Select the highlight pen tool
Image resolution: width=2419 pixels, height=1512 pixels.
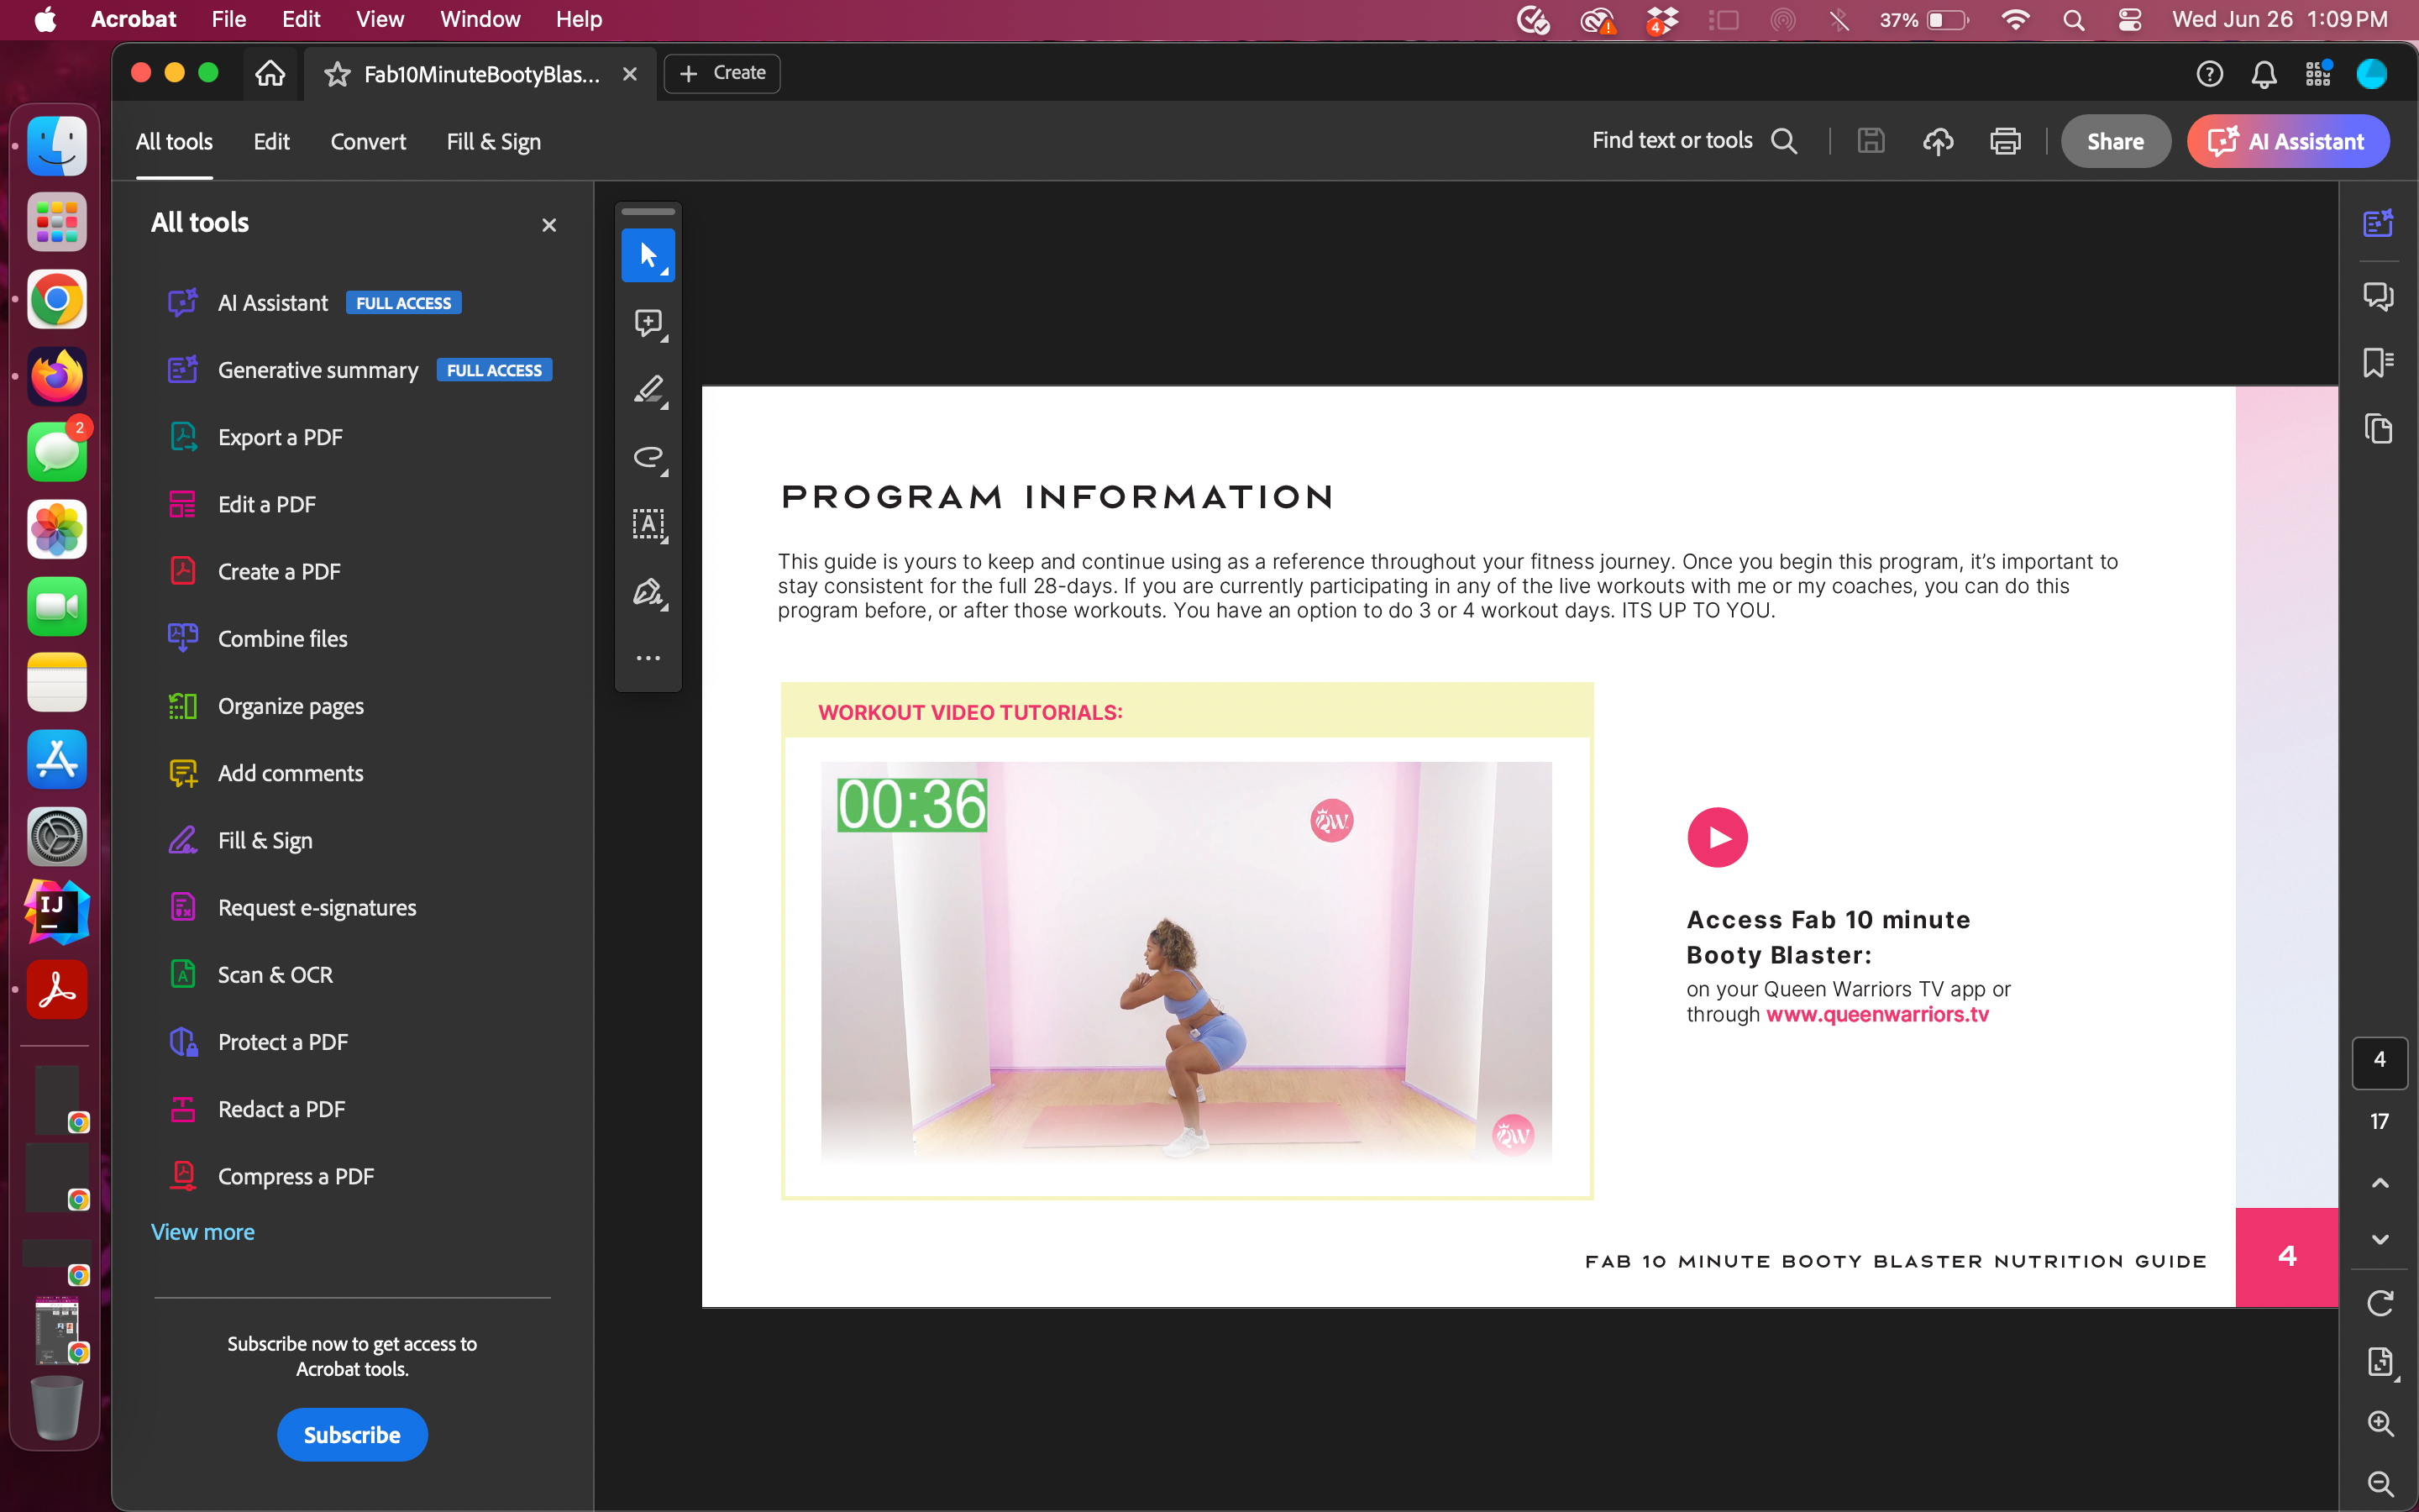(648, 390)
